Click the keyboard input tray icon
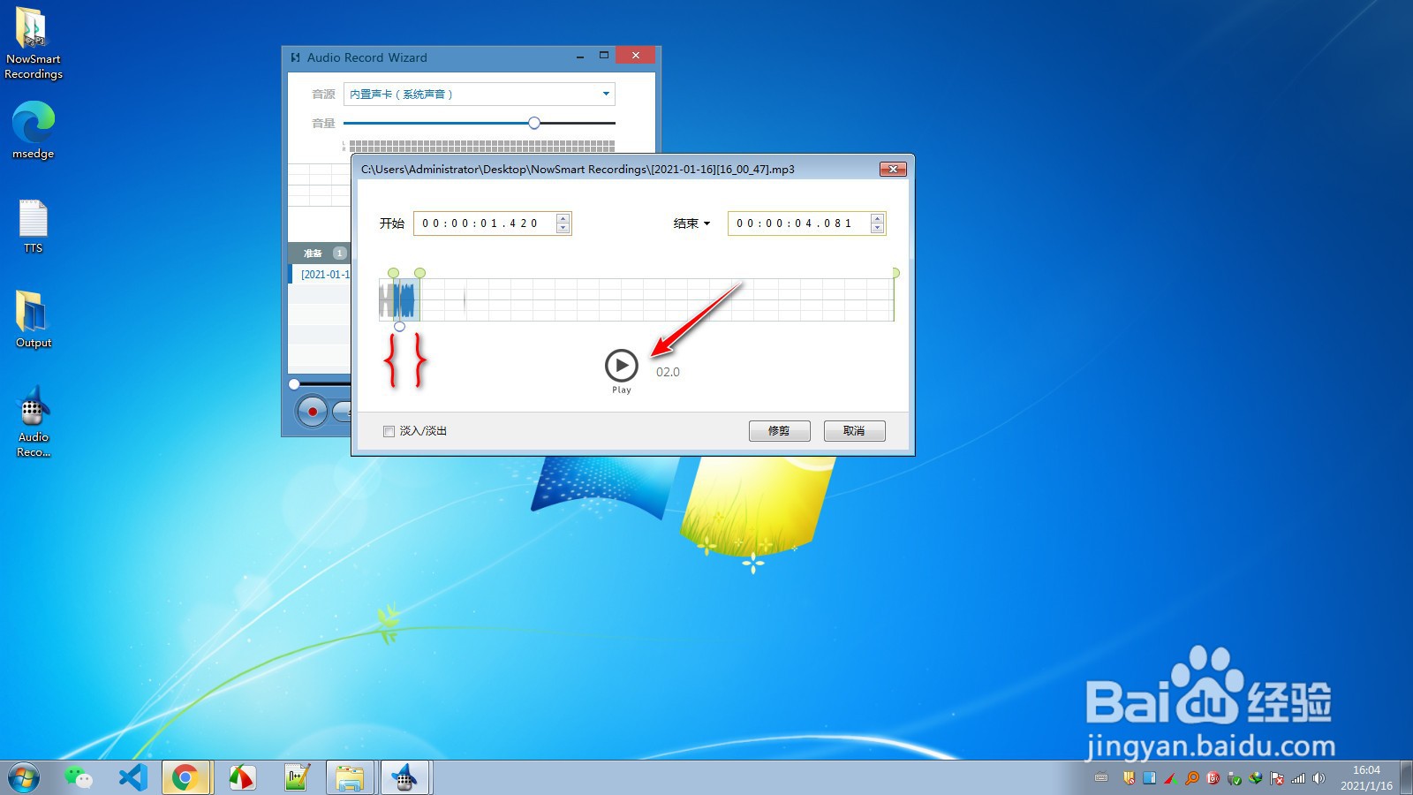This screenshot has height=795, width=1413. coord(1101,778)
